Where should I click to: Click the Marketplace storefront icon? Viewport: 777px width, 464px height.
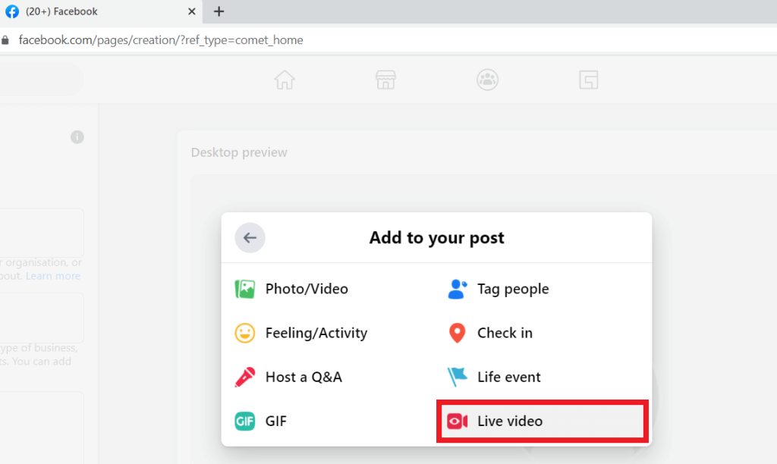[385, 79]
